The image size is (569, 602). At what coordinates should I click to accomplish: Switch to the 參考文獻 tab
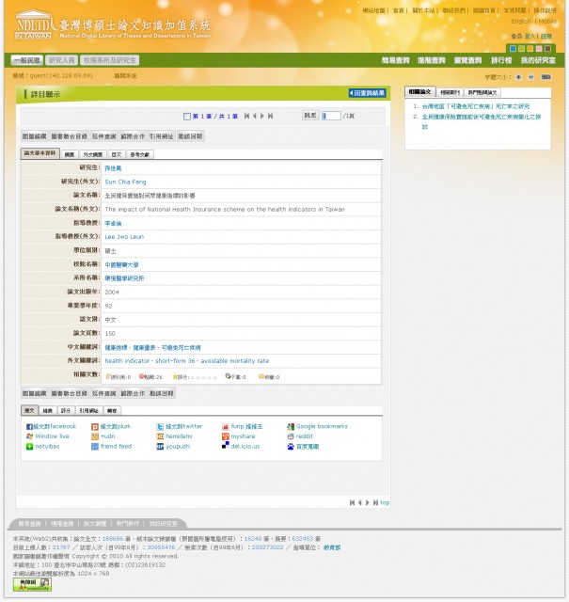[140, 154]
